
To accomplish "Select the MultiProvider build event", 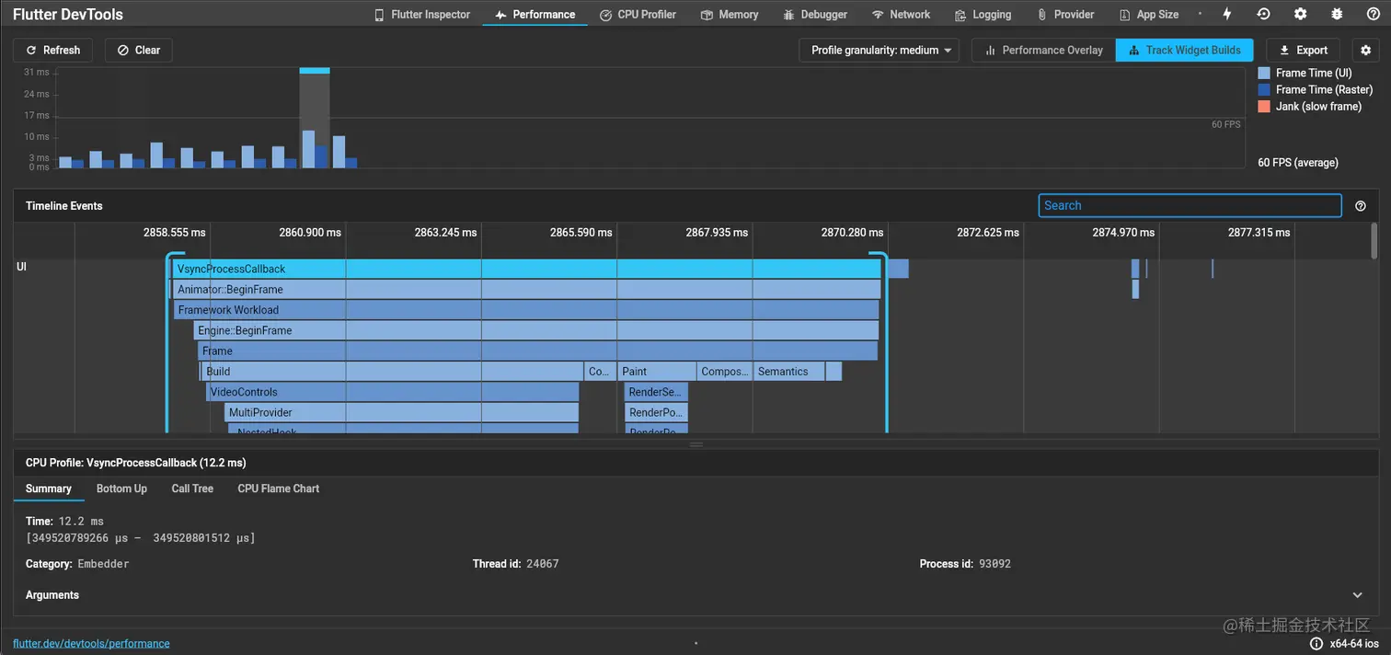I will pyautogui.click(x=402, y=412).
